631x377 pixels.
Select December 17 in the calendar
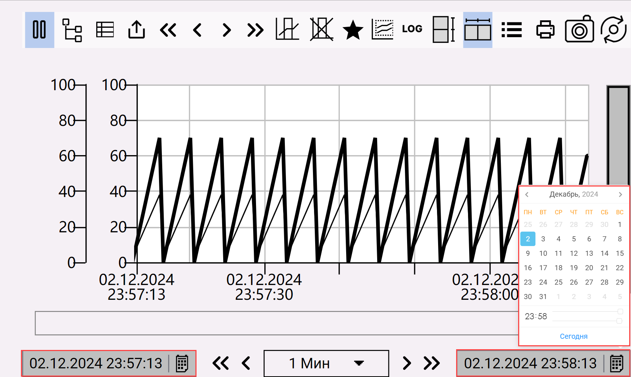point(543,268)
